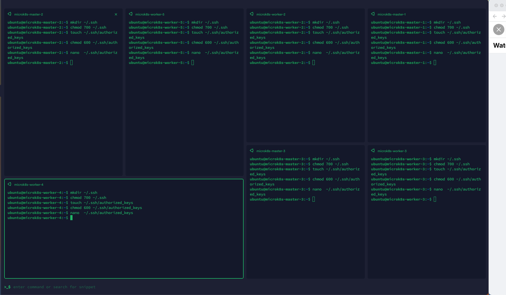Click the forward navigation arrow
506x295 pixels.
pos(503,16)
